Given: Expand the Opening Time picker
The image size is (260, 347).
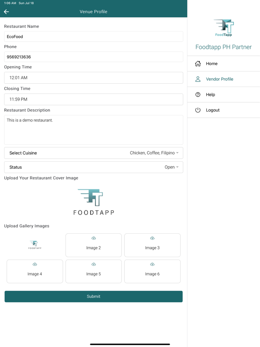Looking at the screenshot, I should [x=93, y=77].
